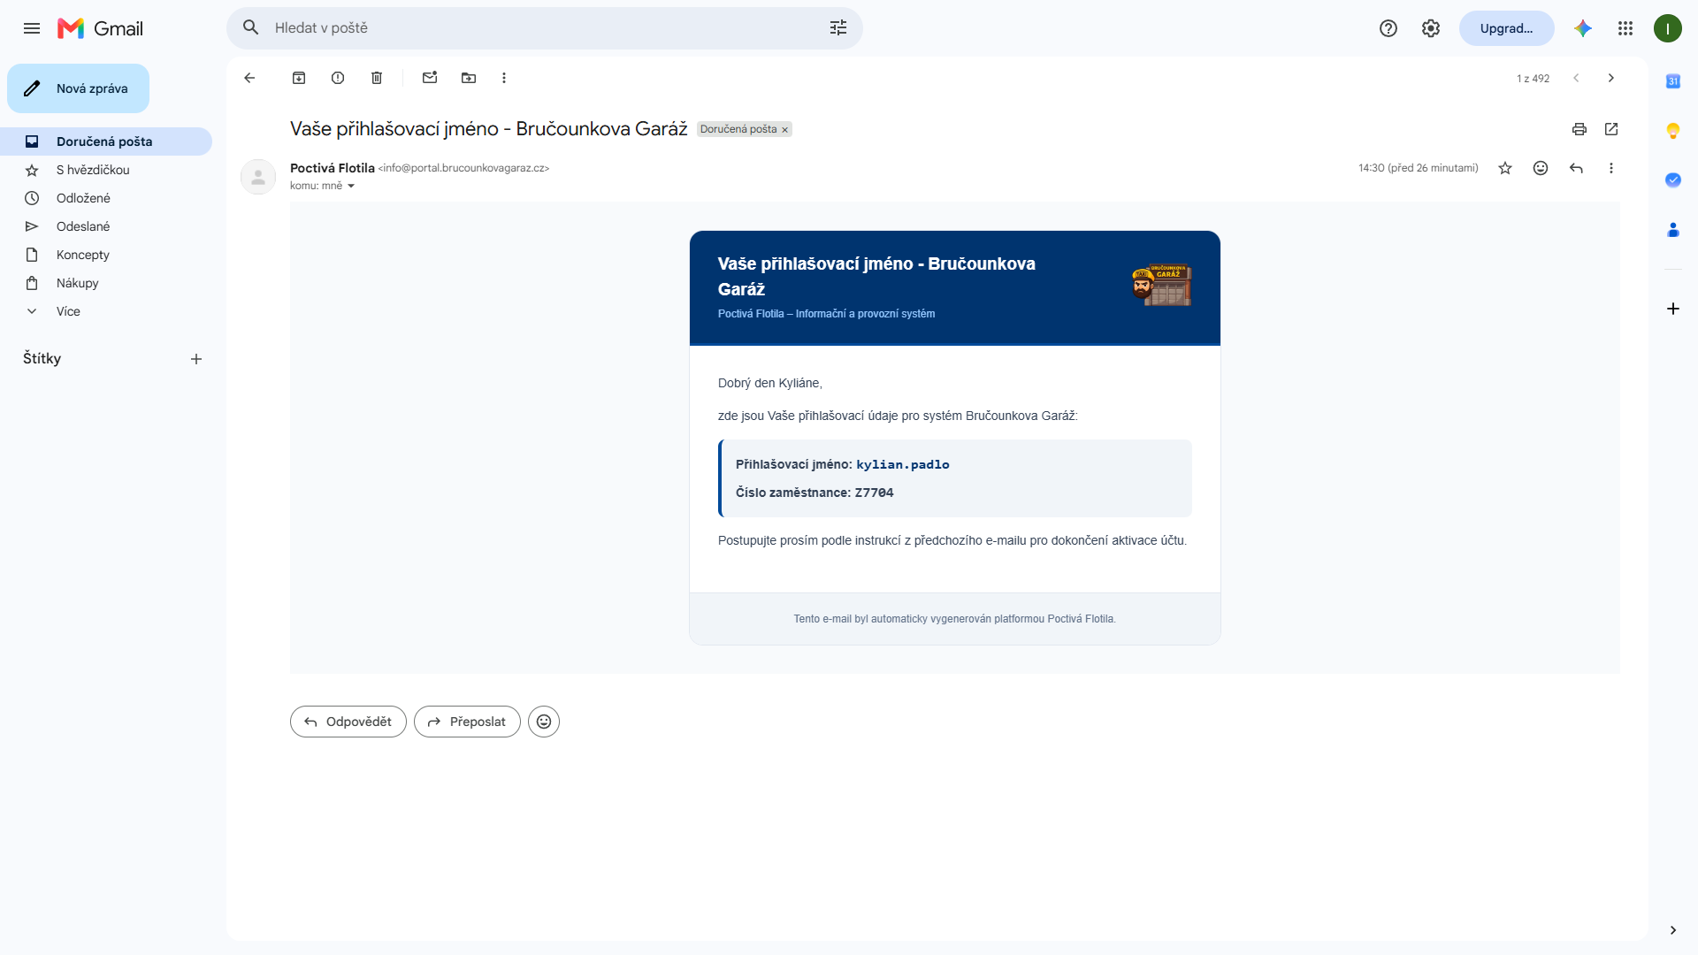
Task: Remove the Doručená pošta label
Action: coord(784,130)
